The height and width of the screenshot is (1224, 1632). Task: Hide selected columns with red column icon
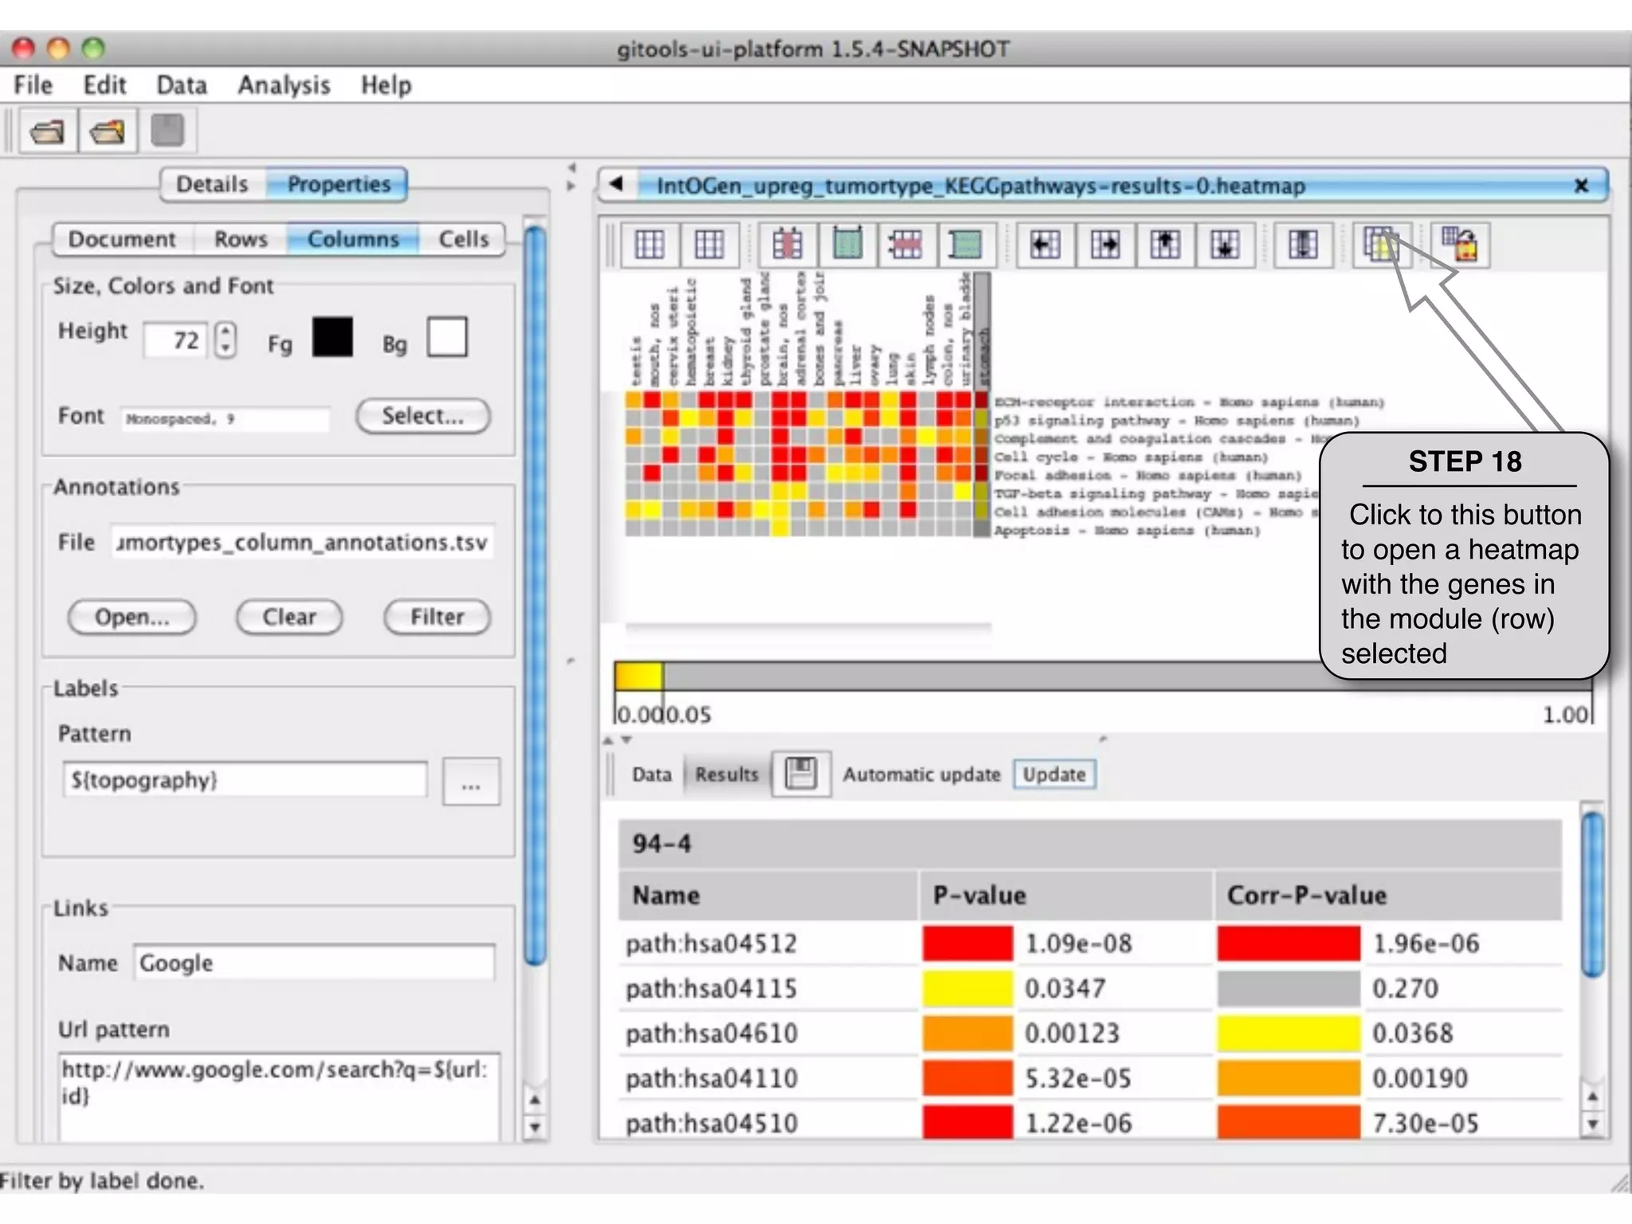(787, 245)
